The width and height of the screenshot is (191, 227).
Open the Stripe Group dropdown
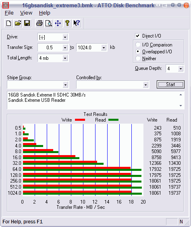(65, 85)
